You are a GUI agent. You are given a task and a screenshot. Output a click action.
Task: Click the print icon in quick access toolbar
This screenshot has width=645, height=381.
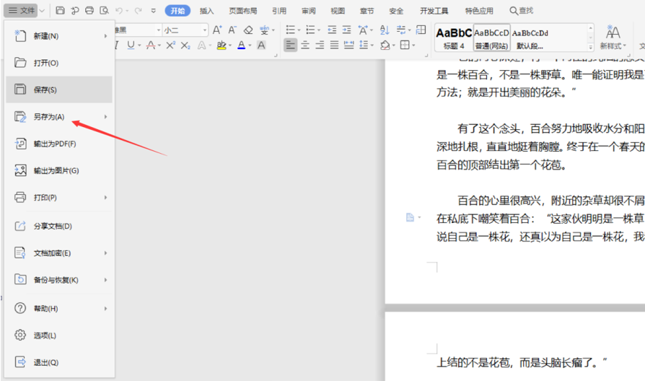pos(89,11)
